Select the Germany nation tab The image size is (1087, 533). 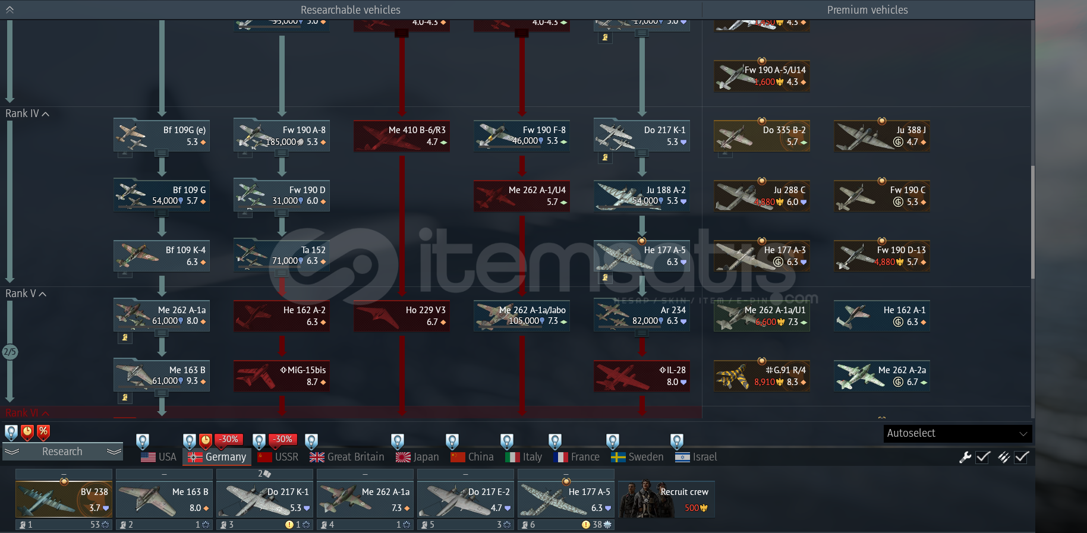pyautogui.click(x=217, y=457)
